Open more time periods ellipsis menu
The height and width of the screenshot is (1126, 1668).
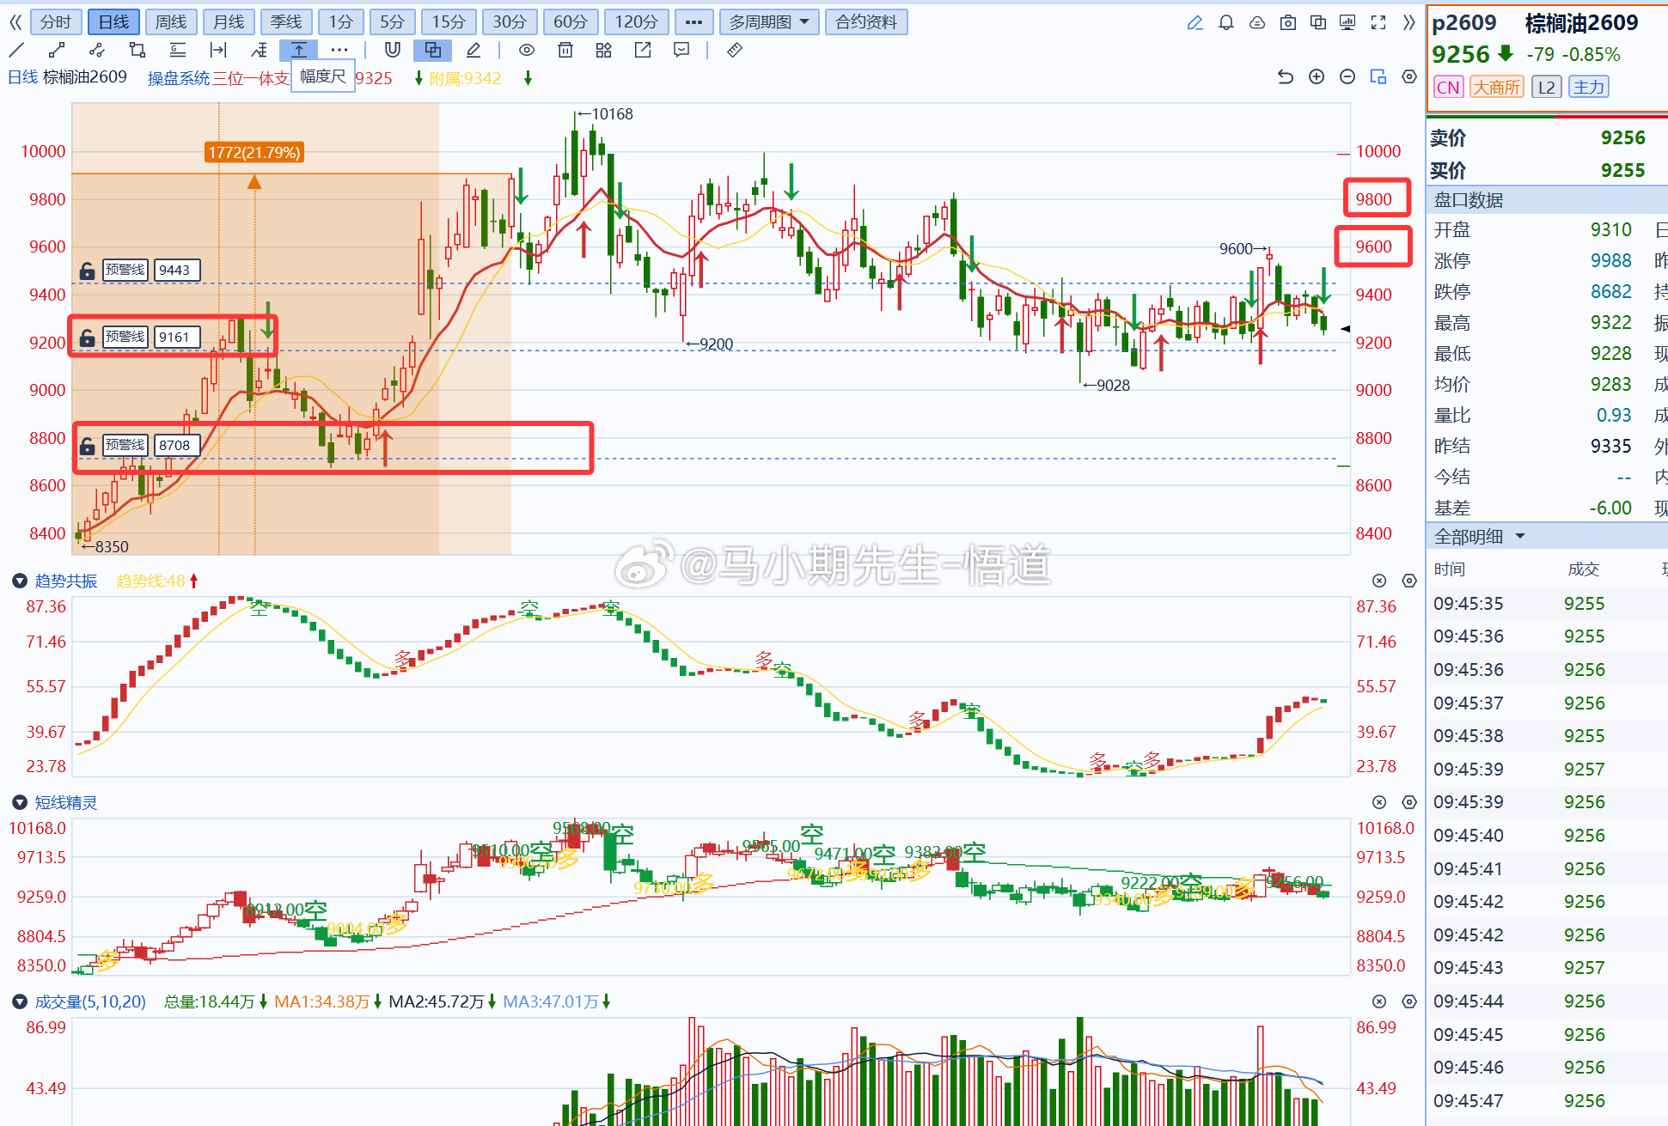pos(693,22)
